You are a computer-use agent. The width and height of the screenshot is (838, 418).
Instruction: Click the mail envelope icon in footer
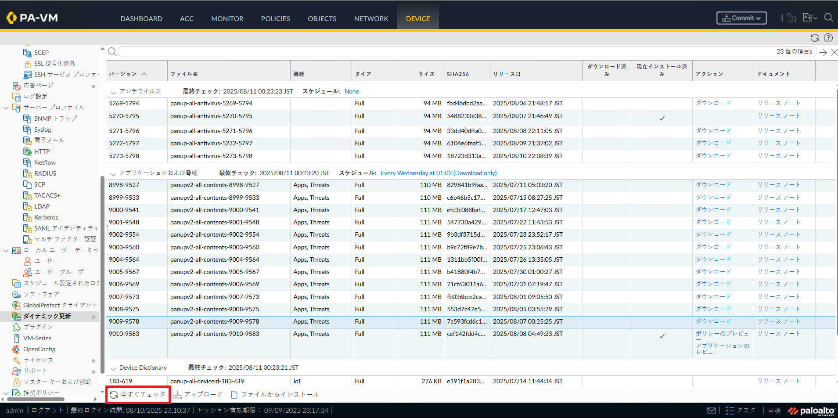[712, 410]
